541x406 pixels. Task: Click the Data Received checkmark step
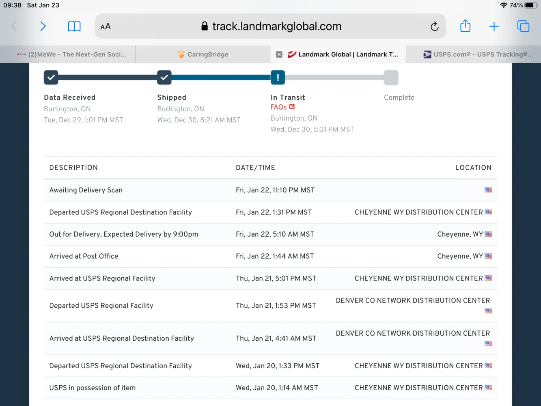(51, 78)
